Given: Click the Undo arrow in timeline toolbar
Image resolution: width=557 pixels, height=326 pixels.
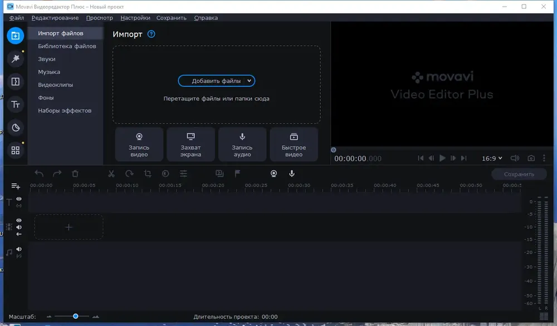Looking at the screenshot, I should pos(39,174).
